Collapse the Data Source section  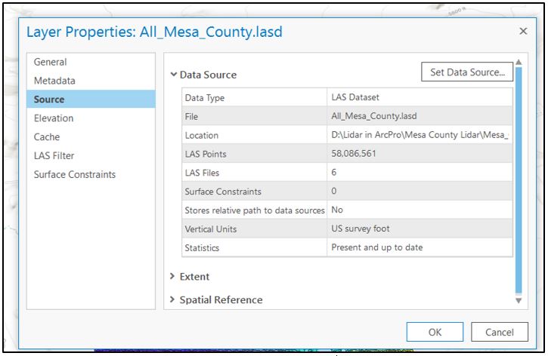pos(173,74)
